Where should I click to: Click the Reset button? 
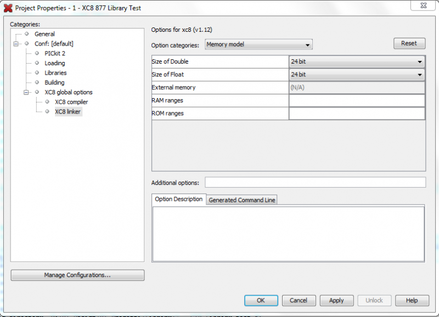point(409,43)
